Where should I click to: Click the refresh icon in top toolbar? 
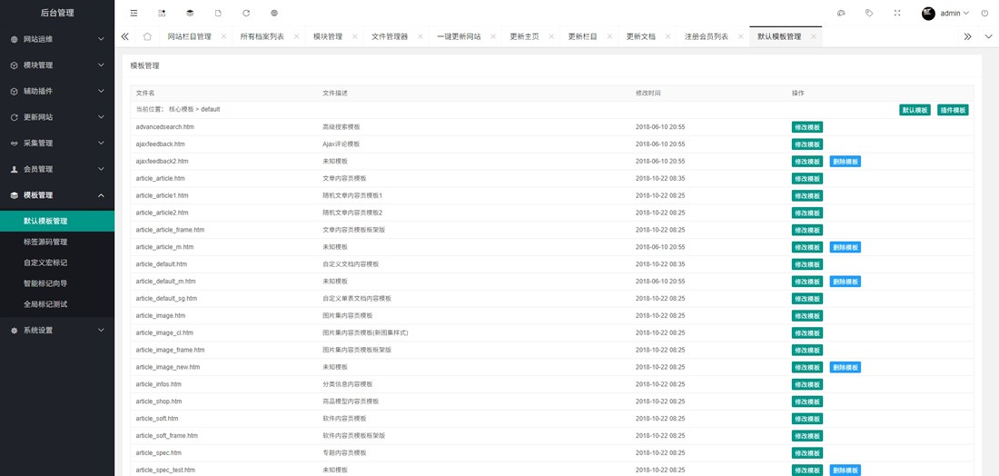(x=246, y=14)
